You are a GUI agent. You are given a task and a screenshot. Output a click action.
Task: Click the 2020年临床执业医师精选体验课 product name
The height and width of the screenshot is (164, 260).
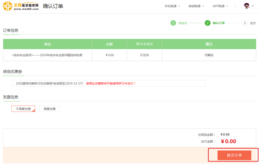point(47,55)
